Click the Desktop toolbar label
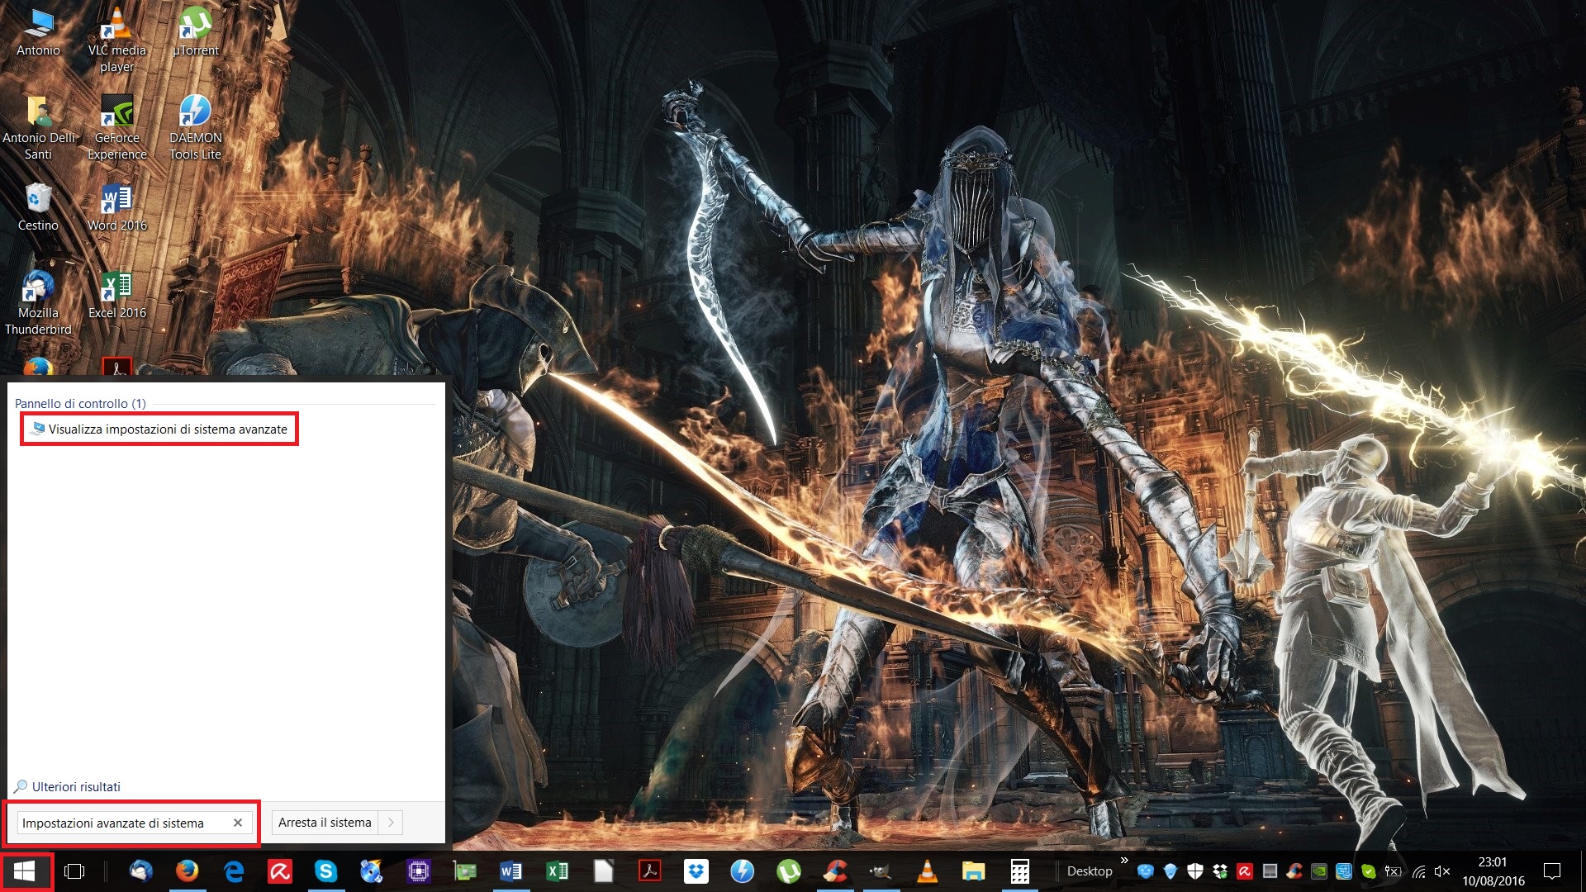The image size is (1586, 892). [x=1090, y=871]
